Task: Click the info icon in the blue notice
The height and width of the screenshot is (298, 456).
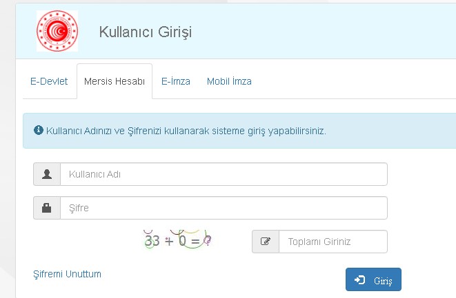Action: coord(39,130)
